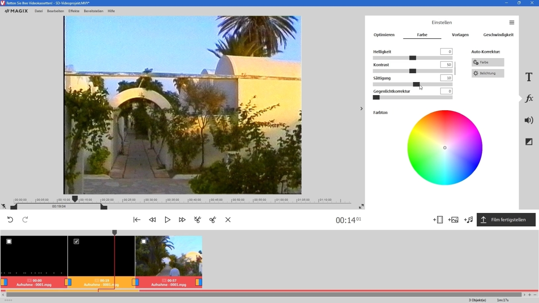The image size is (539, 303).
Task: Open the Hilfe menu
Action: tap(111, 11)
